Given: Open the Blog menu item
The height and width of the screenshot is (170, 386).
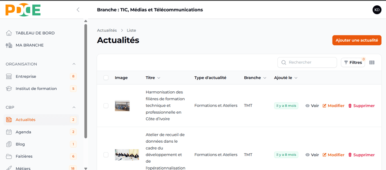Looking at the screenshot, I should pyautogui.click(x=20, y=144).
